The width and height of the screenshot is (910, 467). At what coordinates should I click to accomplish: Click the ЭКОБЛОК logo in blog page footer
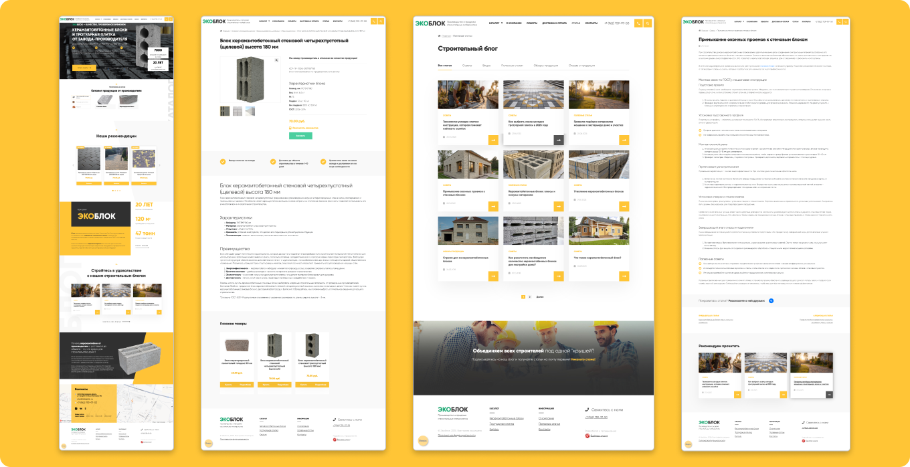point(453,409)
